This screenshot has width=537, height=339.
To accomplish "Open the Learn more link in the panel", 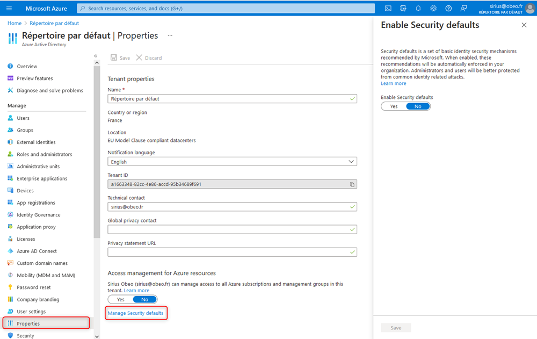I will click(x=393, y=83).
